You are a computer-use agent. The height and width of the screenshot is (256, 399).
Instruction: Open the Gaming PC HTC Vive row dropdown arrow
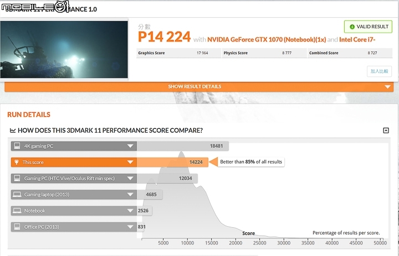click(130, 178)
